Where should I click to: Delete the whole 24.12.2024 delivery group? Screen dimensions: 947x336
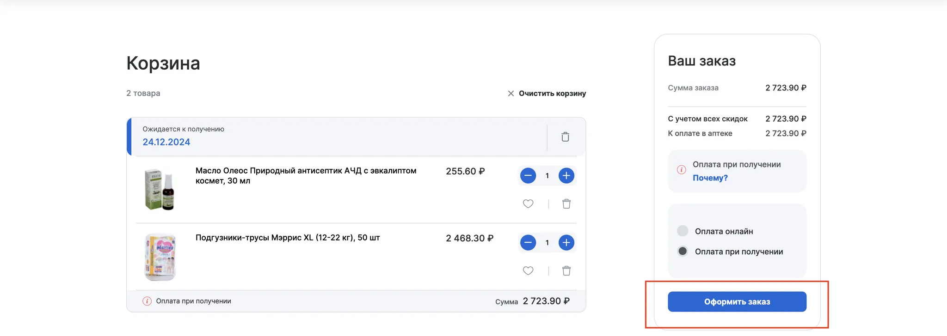(565, 137)
